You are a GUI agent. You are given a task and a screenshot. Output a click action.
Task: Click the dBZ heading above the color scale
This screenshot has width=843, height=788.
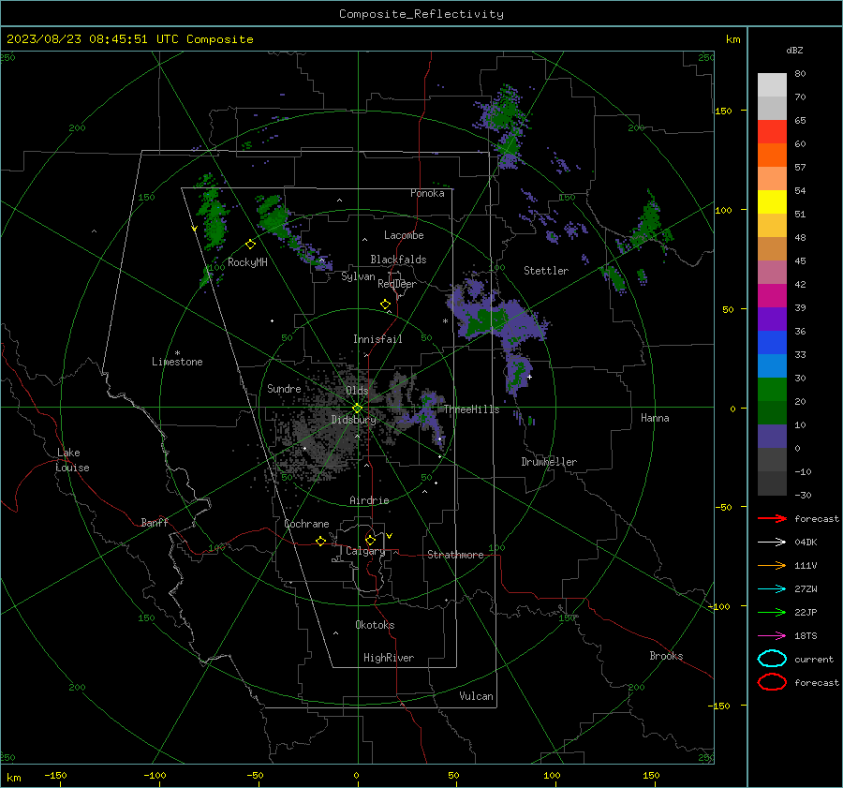794,51
